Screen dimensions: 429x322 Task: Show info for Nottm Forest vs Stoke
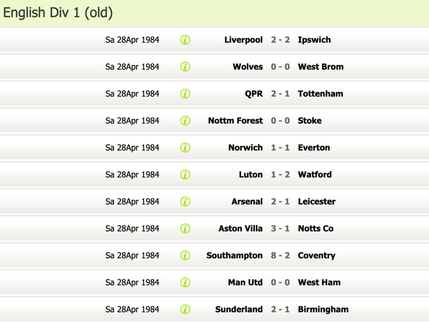point(185,121)
